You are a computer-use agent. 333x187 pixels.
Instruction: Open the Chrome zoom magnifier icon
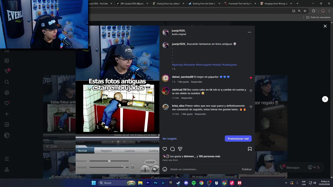point(299,11)
